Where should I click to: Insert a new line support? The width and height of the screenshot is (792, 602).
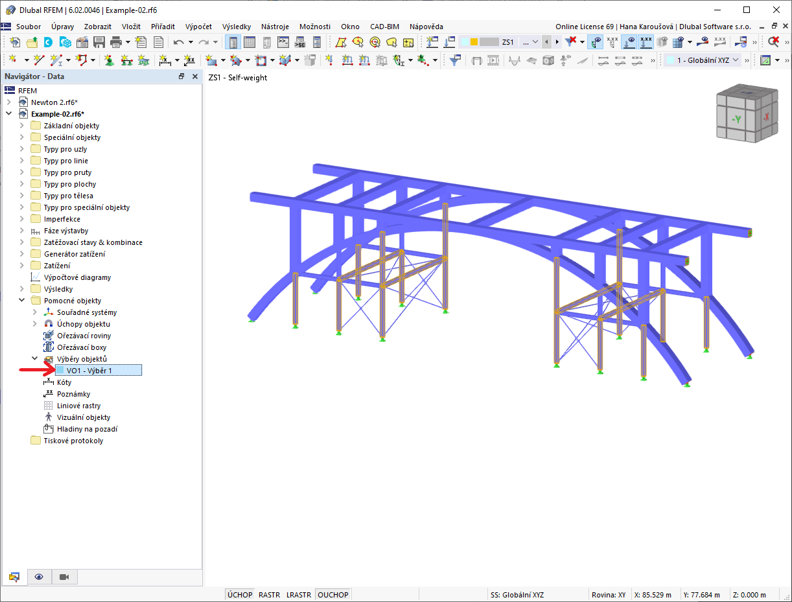[x=126, y=60]
